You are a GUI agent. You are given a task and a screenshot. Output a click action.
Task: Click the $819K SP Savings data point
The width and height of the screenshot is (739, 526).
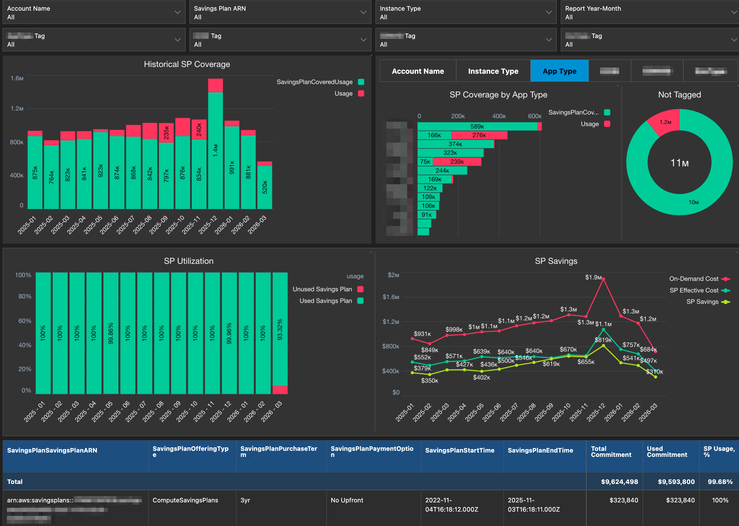click(x=603, y=346)
